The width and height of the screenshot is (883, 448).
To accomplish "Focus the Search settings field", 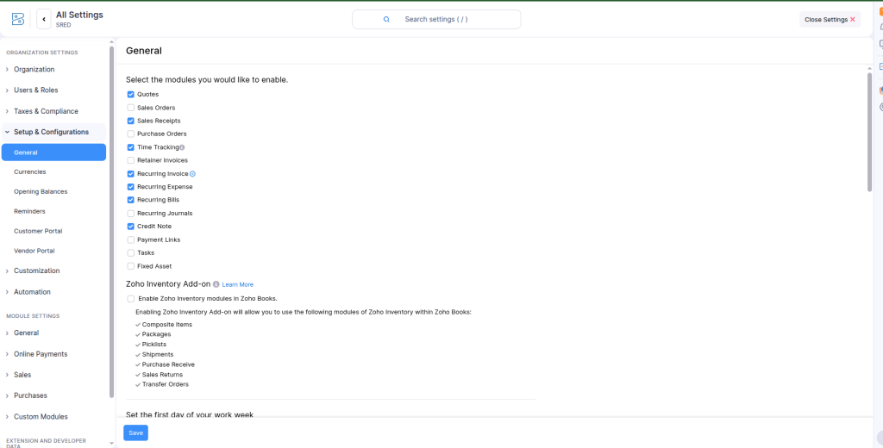I will pyautogui.click(x=436, y=19).
